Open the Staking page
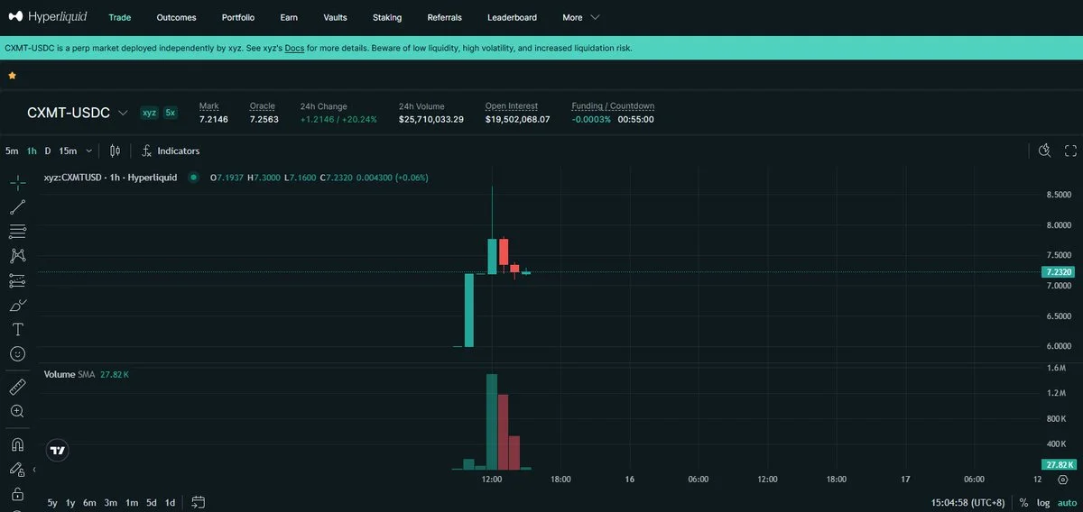The image size is (1083, 512). [x=387, y=17]
